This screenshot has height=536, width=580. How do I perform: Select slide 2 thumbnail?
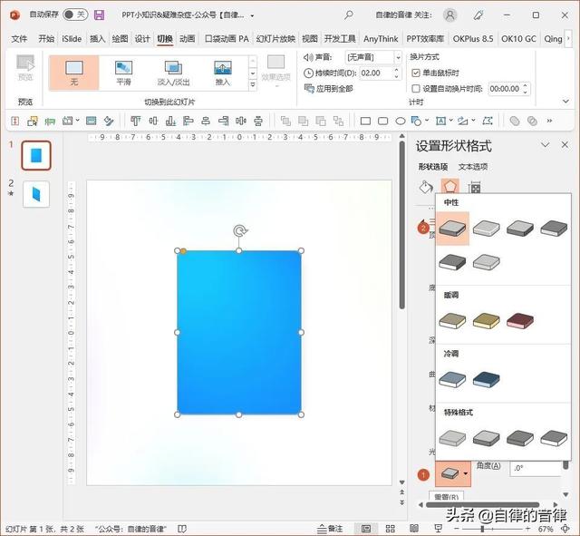click(x=36, y=193)
